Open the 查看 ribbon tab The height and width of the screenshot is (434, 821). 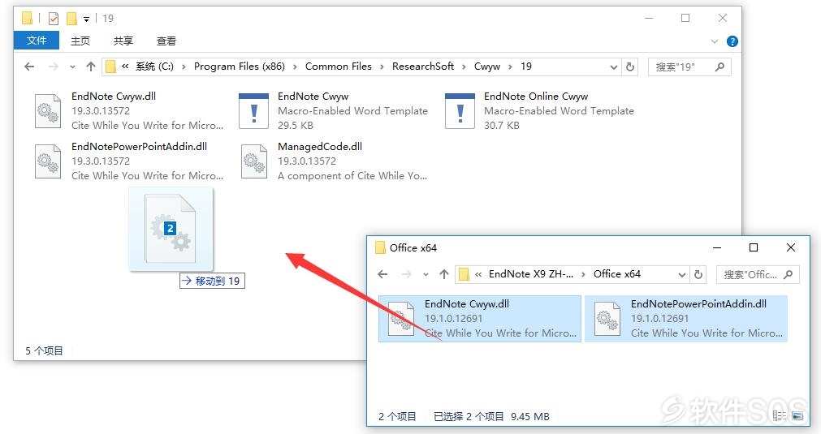[x=166, y=41]
